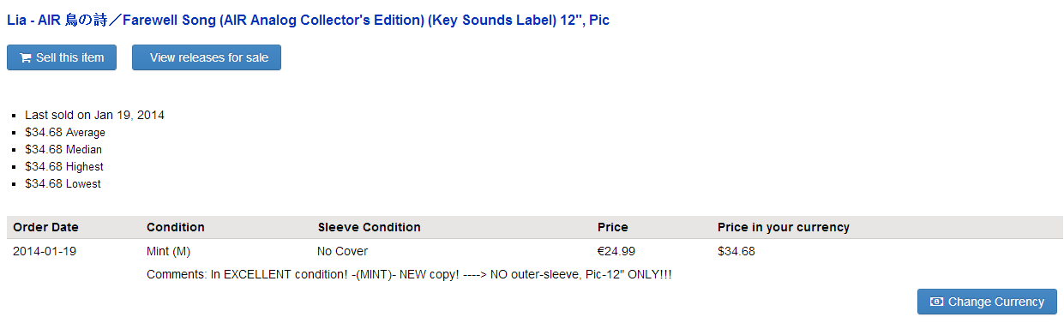Viewport: 1064px width, 329px height.
Task: Click the Order Date column header
Action: [x=45, y=227]
